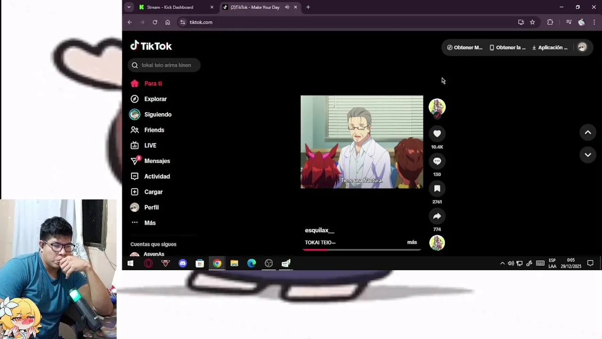Bookmark this page with the star icon
The image size is (602, 339).
tap(532, 22)
